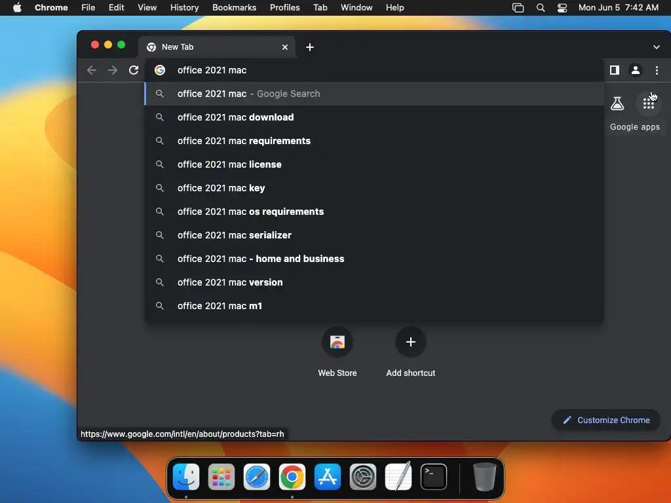671x503 pixels.
Task: Open the History menu
Action: point(184,8)
